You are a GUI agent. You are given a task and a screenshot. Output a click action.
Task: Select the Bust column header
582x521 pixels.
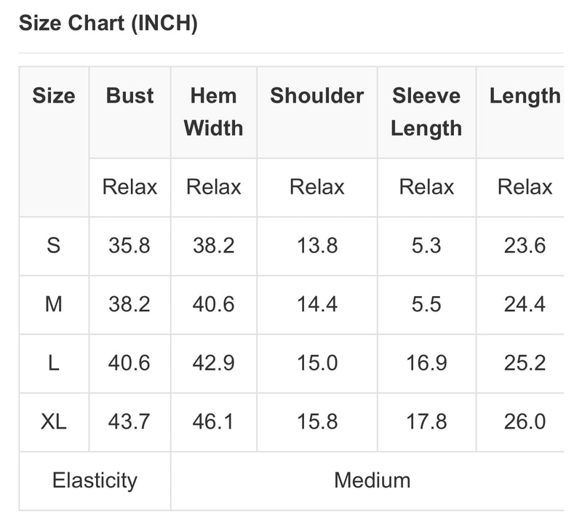[129, 96]
